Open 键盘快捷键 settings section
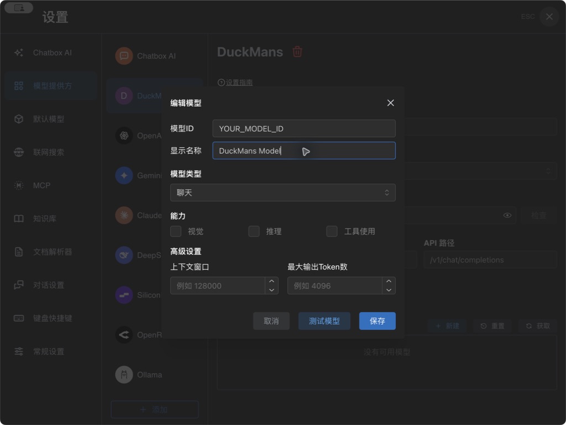566x425 pixels. (x=51, y=318)
